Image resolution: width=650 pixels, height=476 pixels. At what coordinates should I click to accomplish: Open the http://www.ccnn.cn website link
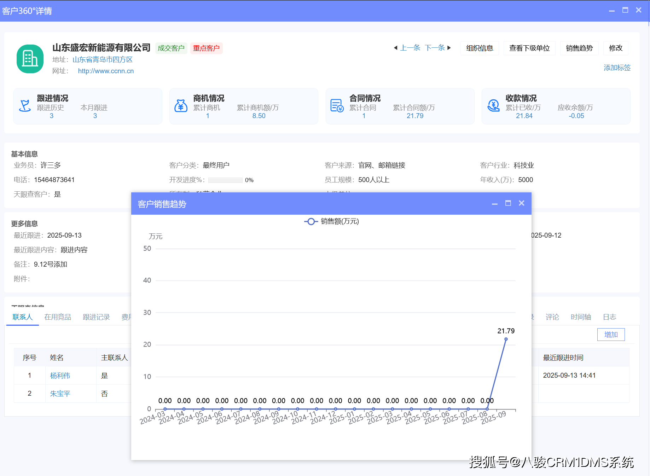(106, 71)
